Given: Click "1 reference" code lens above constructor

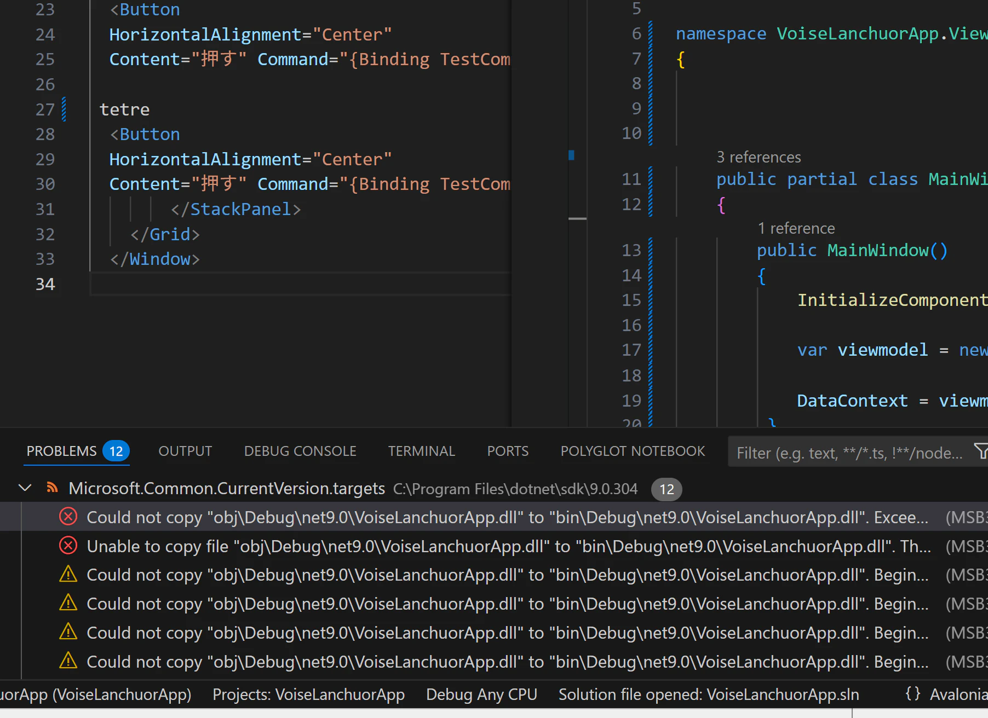Looking at the screenshot, I should click(796, 228).
